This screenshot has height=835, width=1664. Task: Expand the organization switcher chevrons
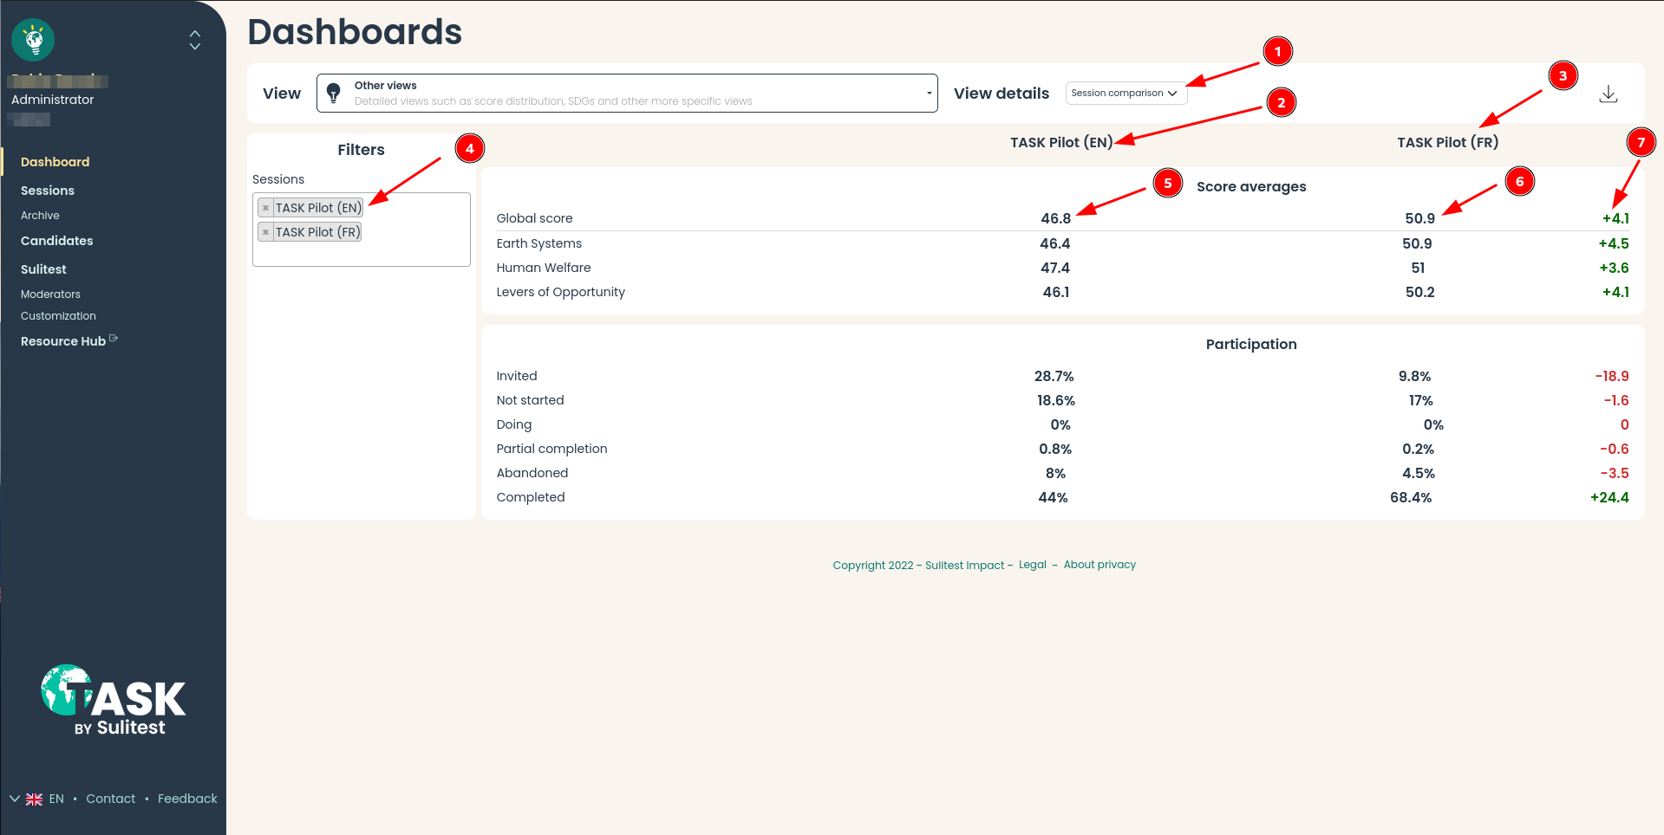click(x=195, y=40)
